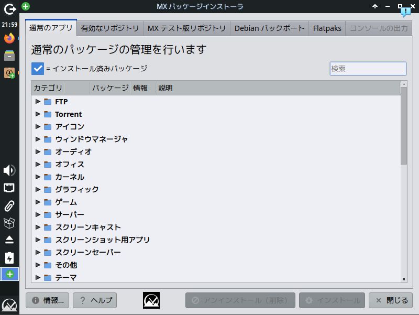
Task: Select the スクリーンセーバー row text
Action: (88, 252)
